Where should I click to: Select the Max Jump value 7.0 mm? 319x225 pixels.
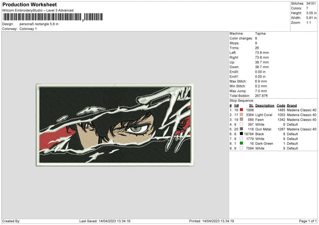pos(261,91)
